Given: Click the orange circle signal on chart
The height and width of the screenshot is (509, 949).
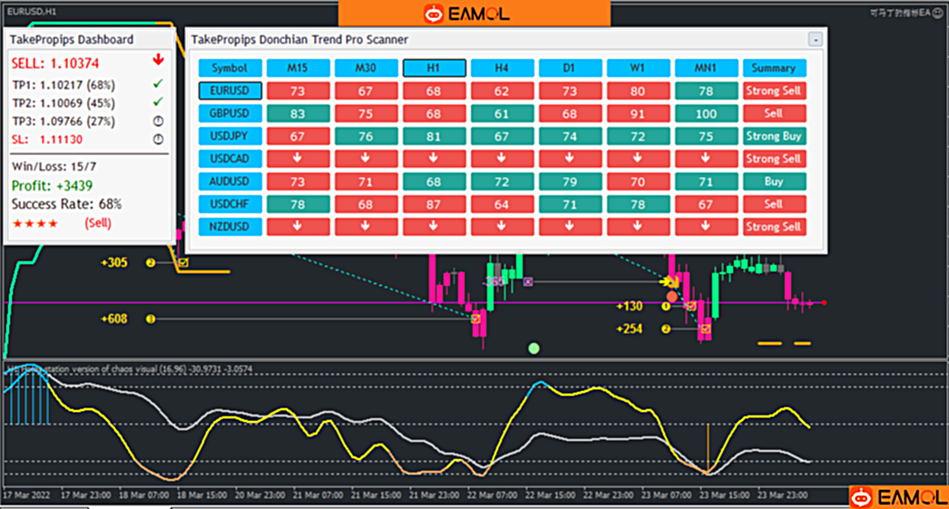Looking at the screenshot, I should 671,297.
